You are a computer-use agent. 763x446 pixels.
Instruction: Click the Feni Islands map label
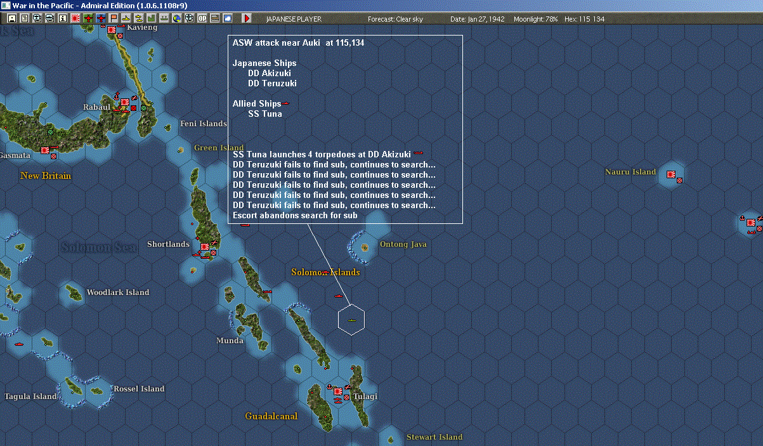pos(204,124)
